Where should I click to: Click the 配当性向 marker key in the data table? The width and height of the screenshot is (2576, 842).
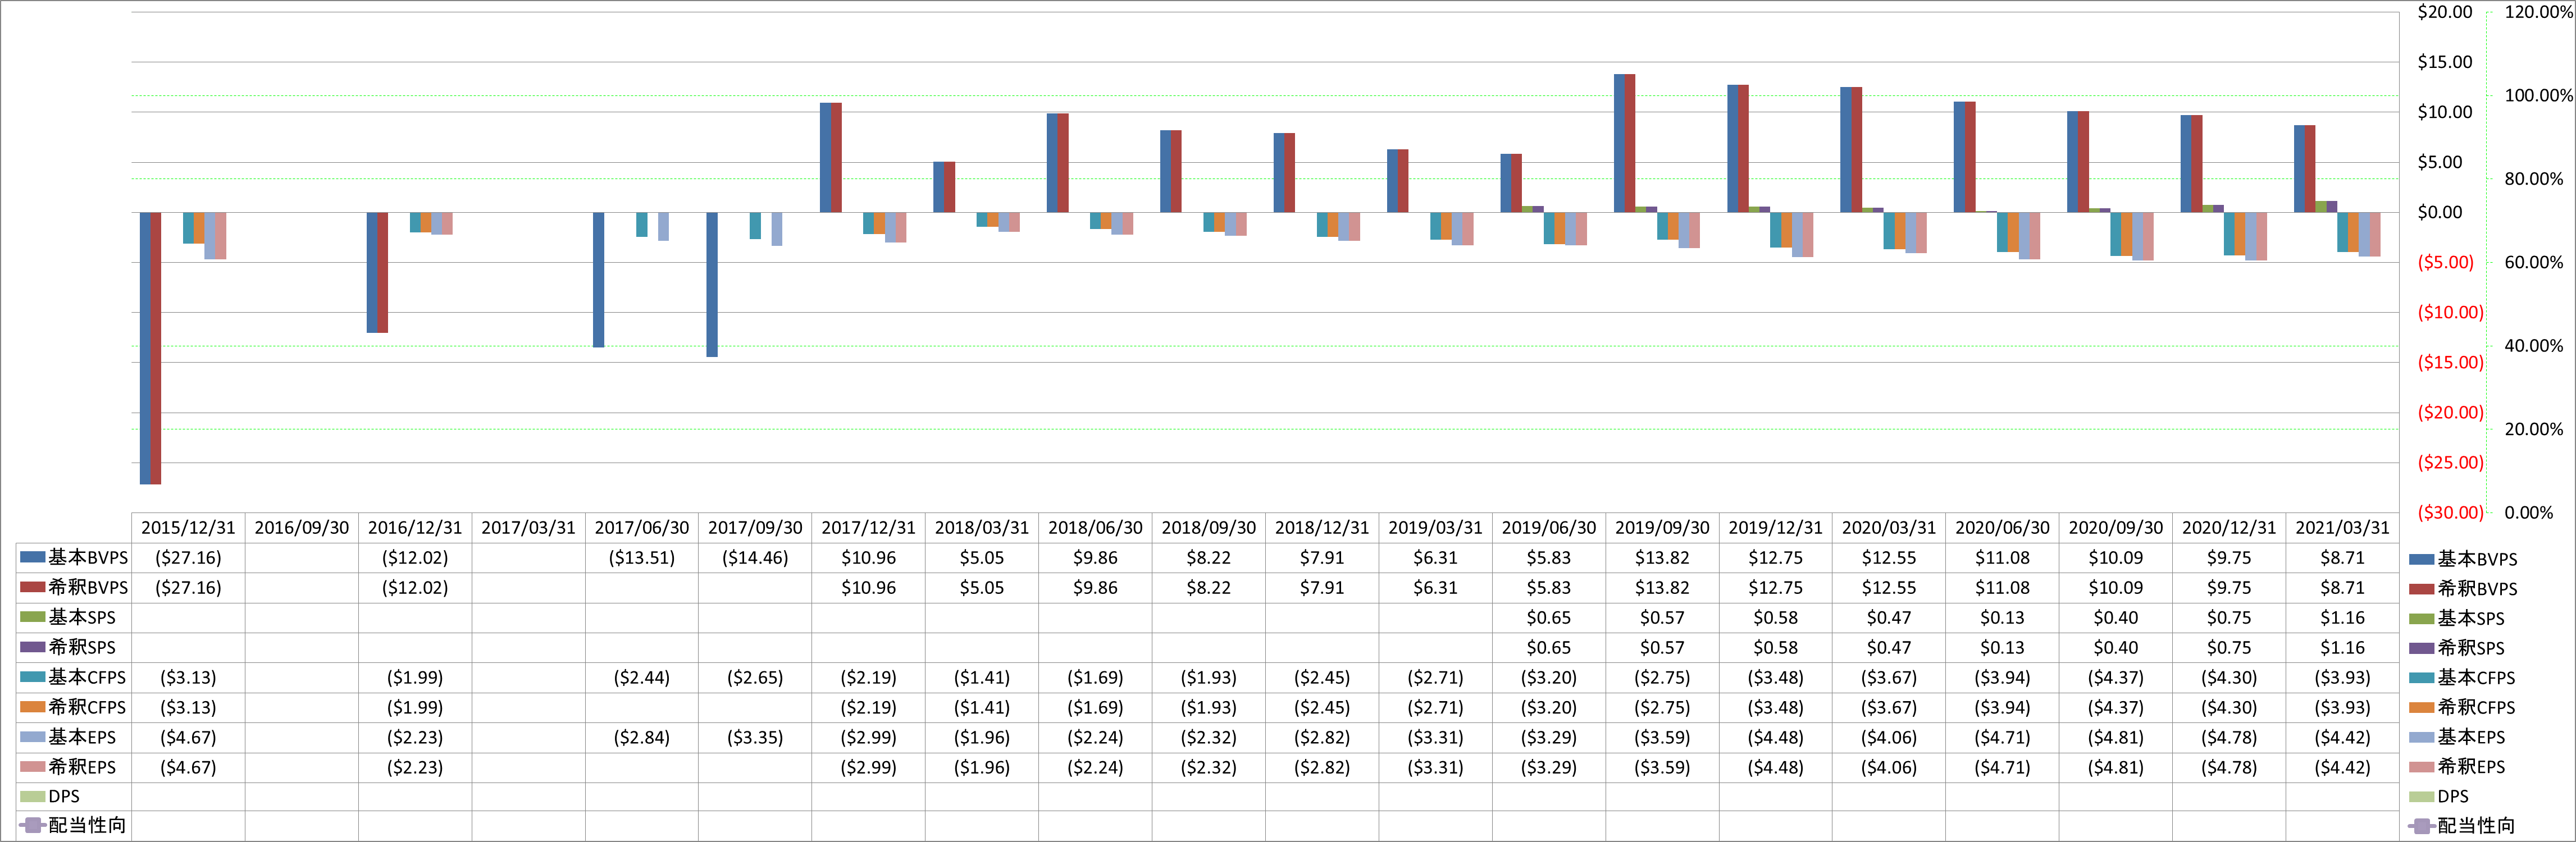(x=33, y=825)
